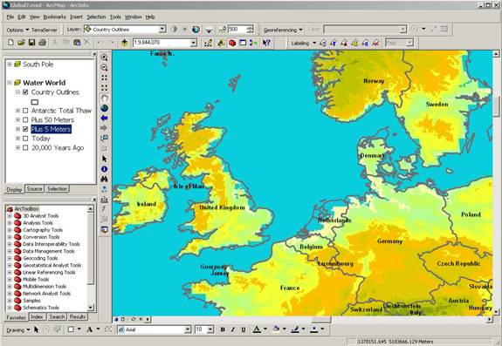Click the New Map File icon
Viewport: 502px width, 346px height.
point(10,43)
